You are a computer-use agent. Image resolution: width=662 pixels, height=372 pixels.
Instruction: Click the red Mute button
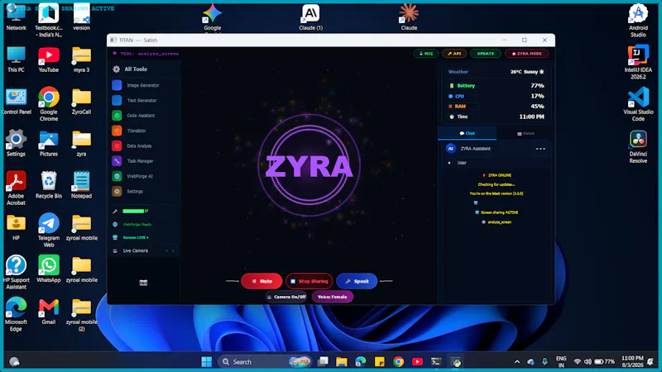point(261,281)
